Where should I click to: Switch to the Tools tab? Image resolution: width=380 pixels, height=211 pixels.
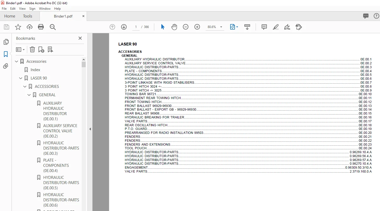tap(27, 16)
